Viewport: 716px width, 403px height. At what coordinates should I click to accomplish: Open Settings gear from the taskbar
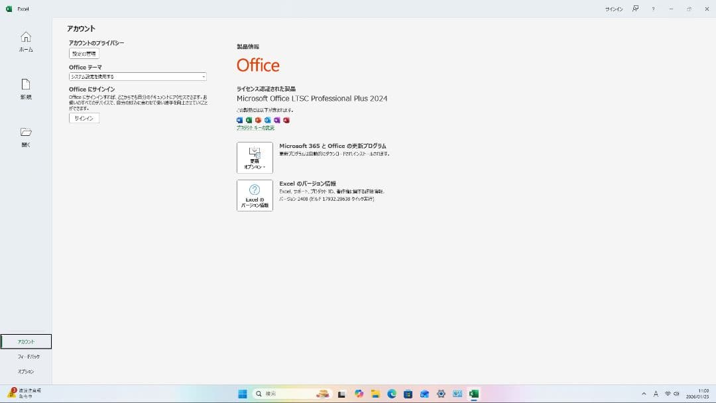441,394
